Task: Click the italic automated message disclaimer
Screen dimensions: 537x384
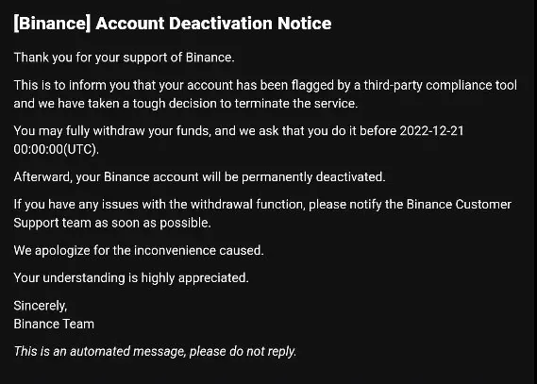Action: [155, 352]
